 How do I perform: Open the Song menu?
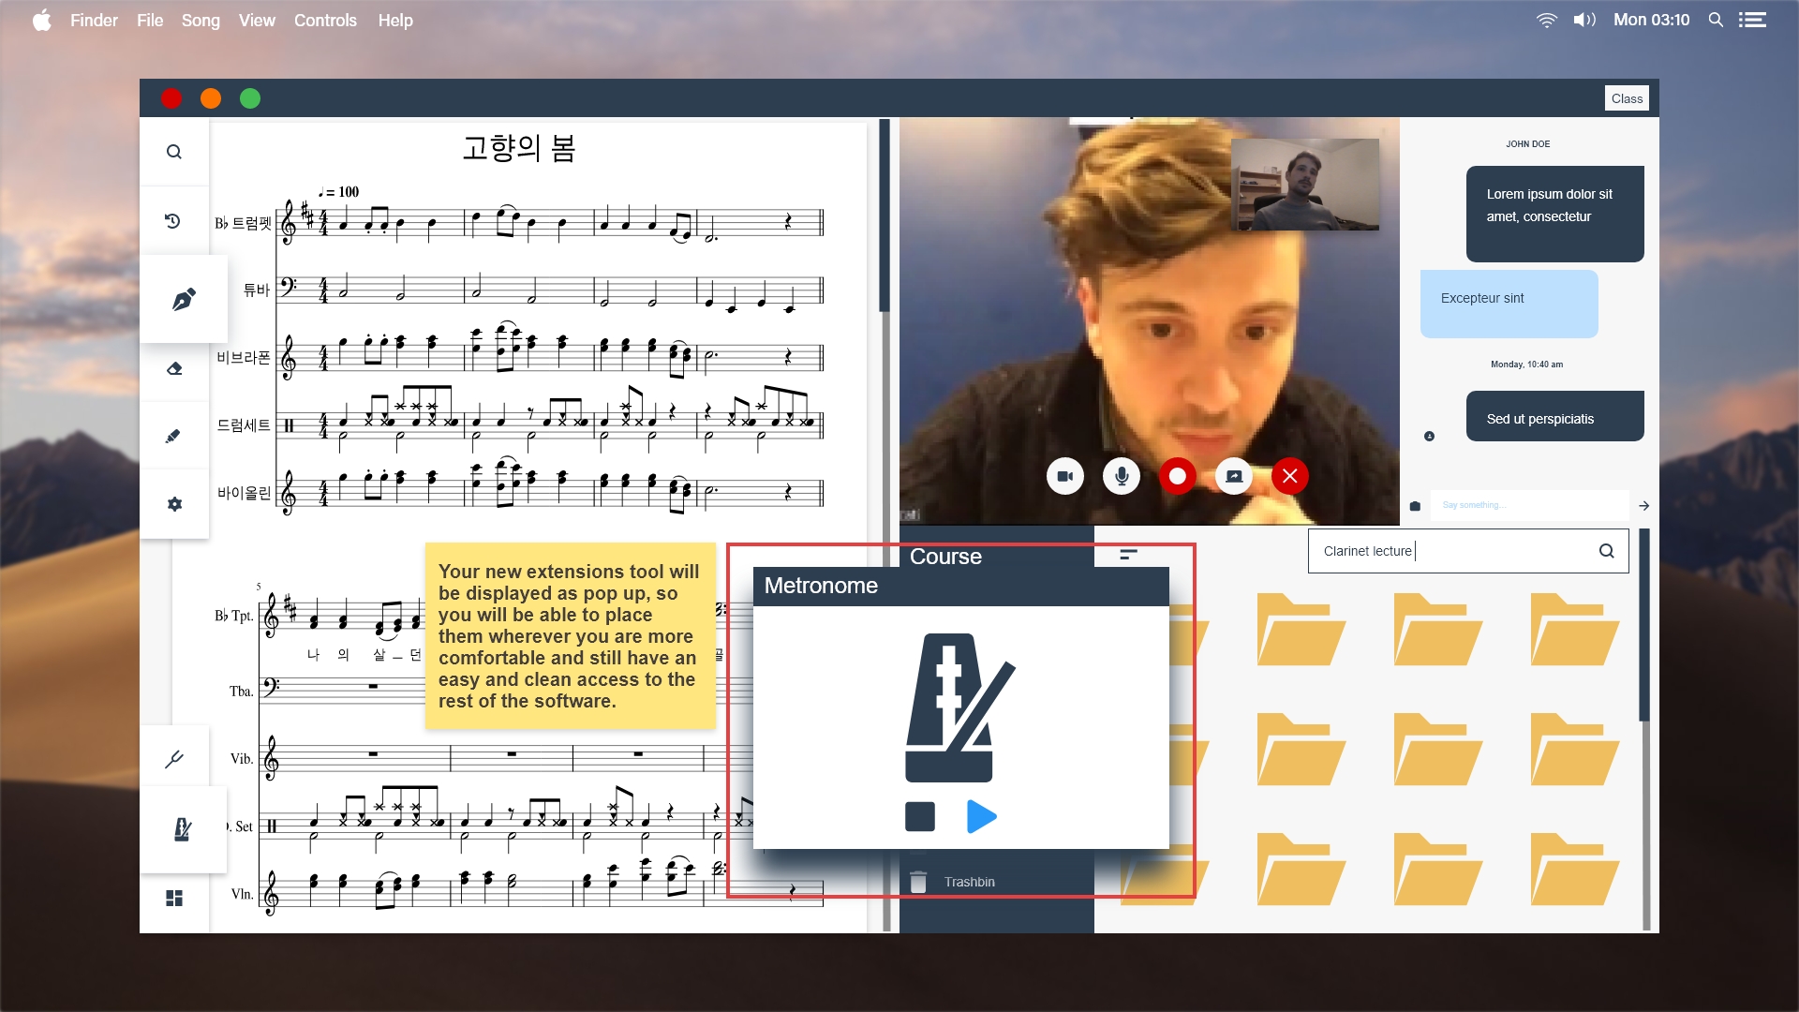point(201,20)
